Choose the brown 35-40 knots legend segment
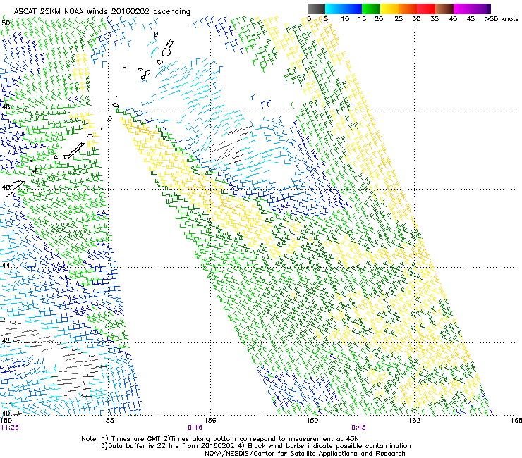 tap(444, 8)
